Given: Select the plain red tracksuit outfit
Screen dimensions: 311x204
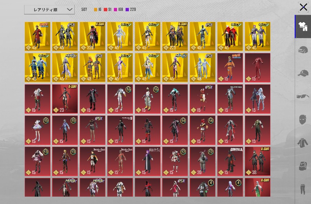Looking at the screenshot, I should point(258,67).
